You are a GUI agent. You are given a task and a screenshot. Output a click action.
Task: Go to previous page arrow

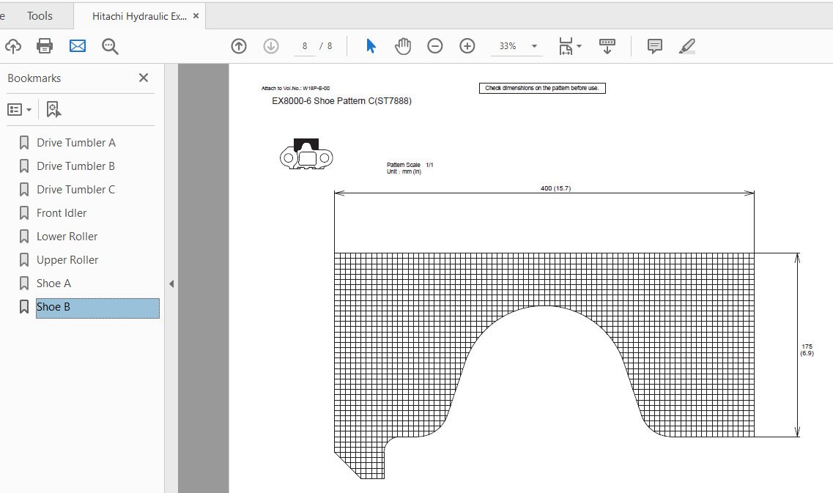(239, 46)
